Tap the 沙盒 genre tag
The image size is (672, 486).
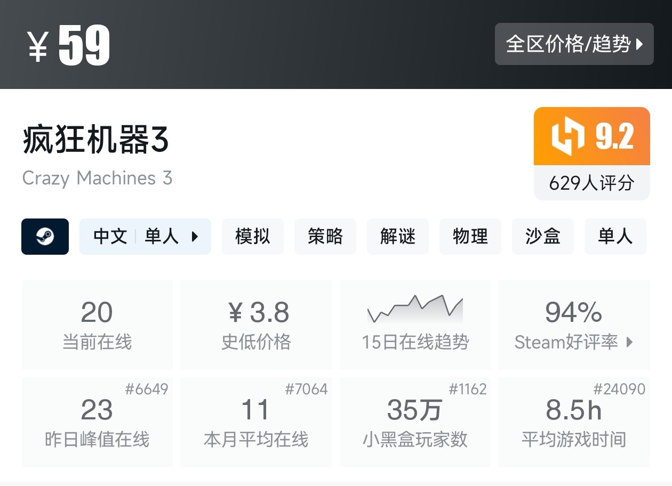pyautogui.click(x=543, y=237)
